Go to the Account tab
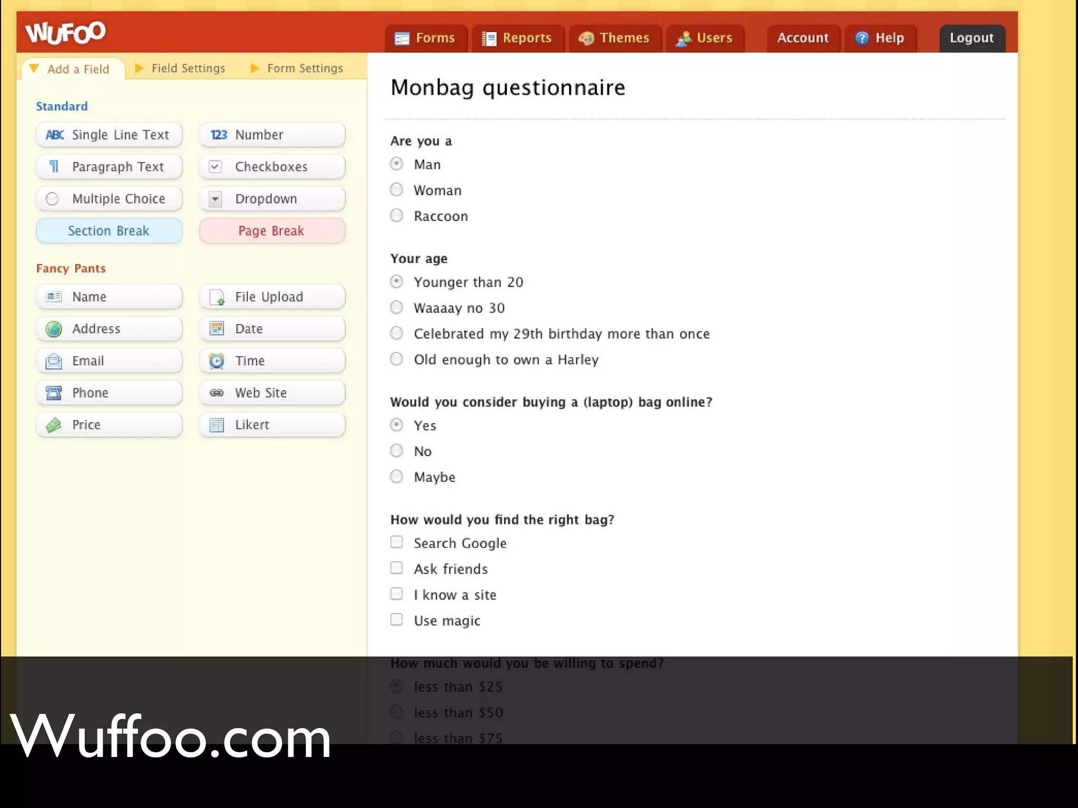This screenshot has height=808, width=1078. point(803,38)
